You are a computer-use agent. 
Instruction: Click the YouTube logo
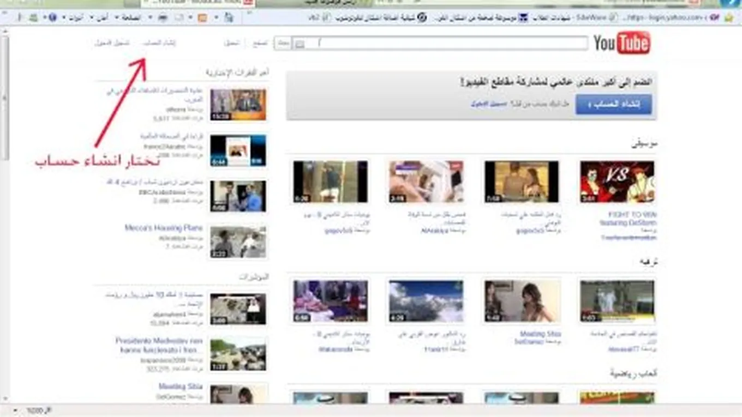(x=621, y=44)
